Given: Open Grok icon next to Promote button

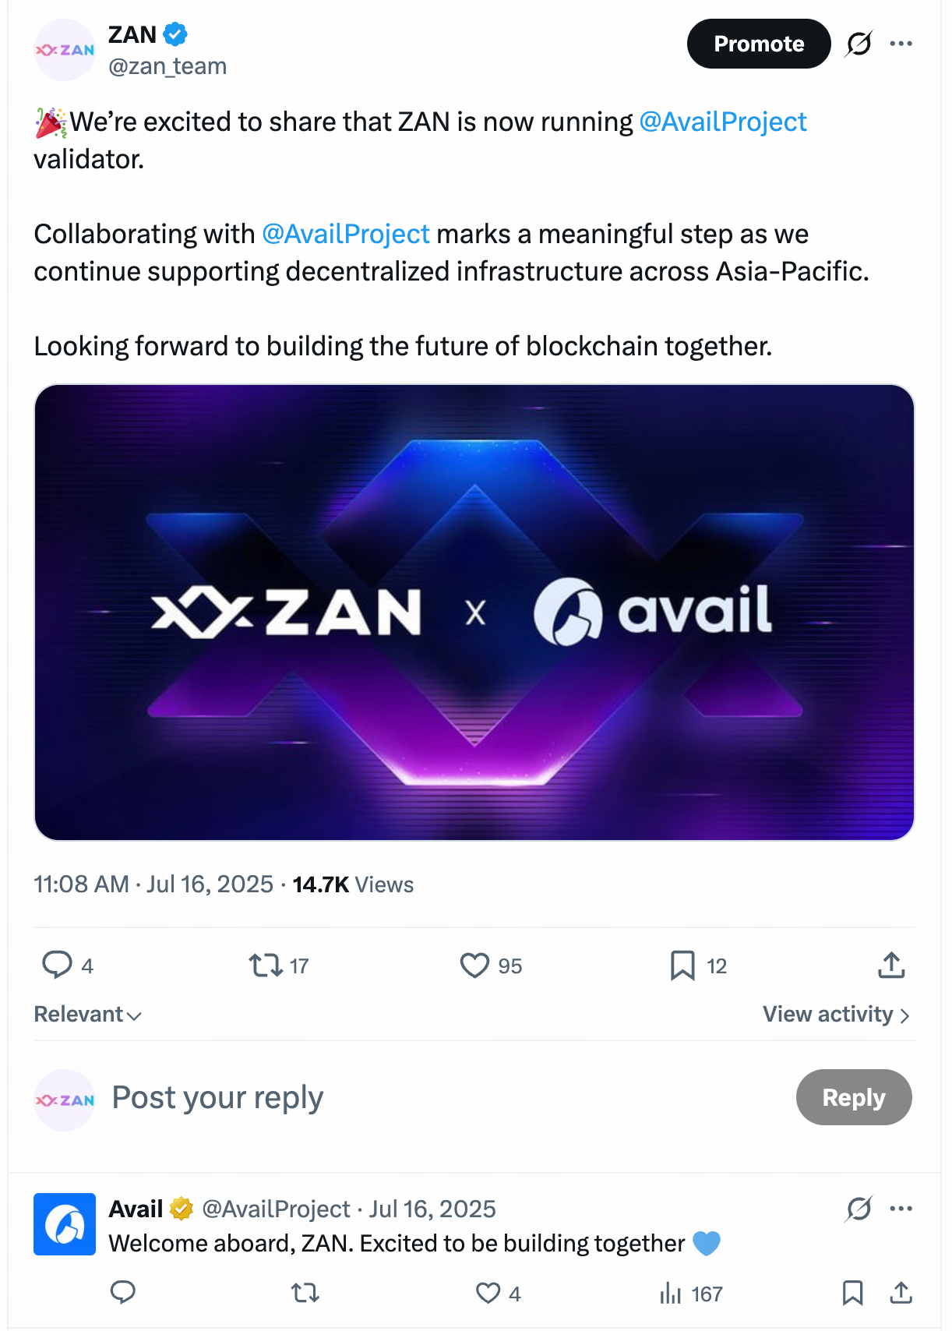Looking at the screenshot, I should 859,44.
